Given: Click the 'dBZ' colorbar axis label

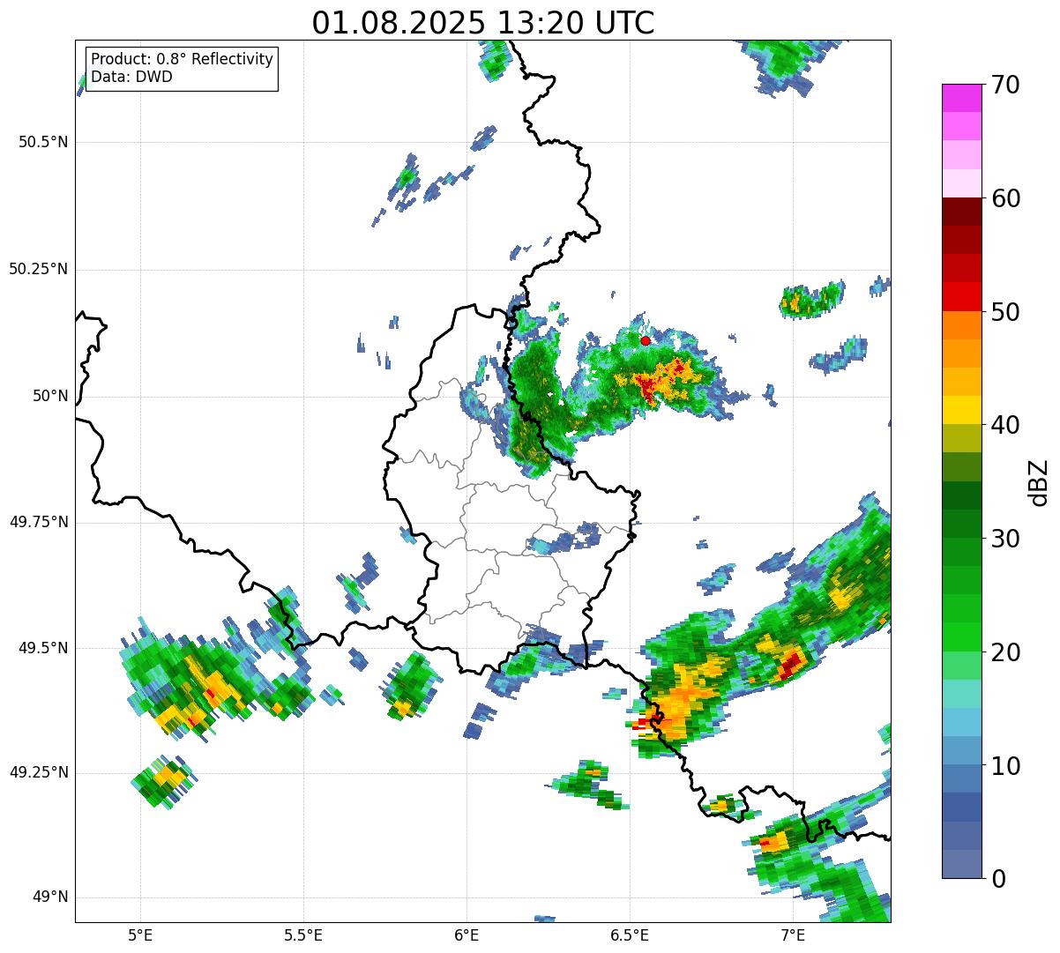Looking at the screenshot, I should click(1039, 481).
